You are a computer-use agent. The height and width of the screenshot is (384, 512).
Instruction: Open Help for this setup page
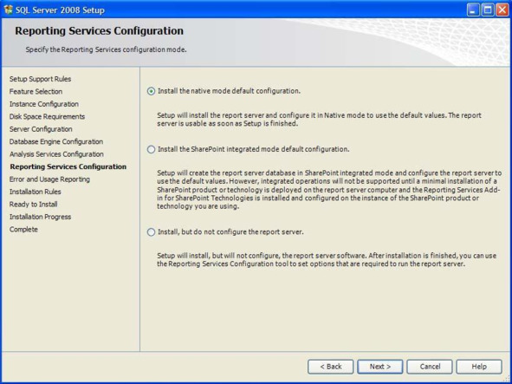[479, 367]
